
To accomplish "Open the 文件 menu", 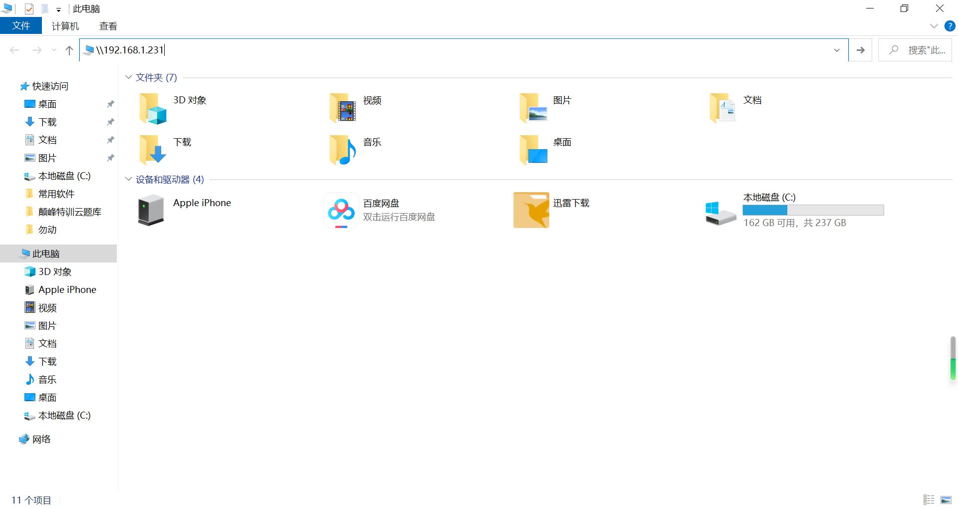I will (21, 25).
